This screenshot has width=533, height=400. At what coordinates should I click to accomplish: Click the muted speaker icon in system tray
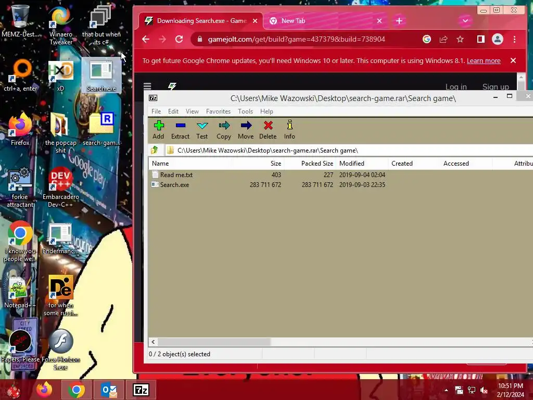[484, 390]
